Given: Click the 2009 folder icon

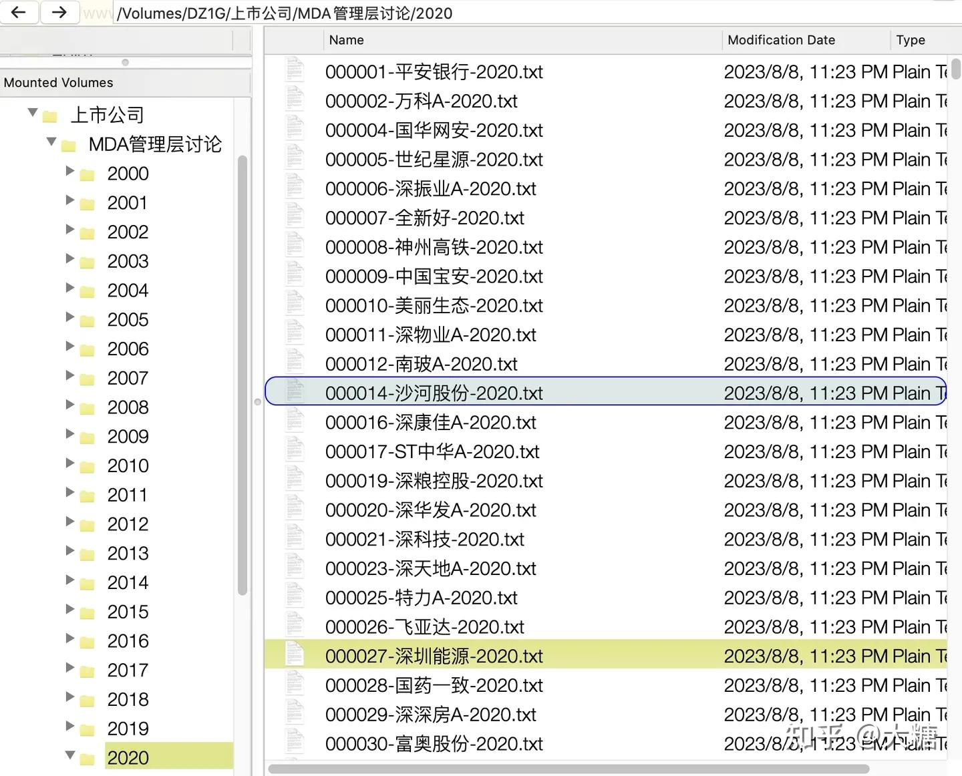Looking at the screenshot, I should [x=87, y=438].
